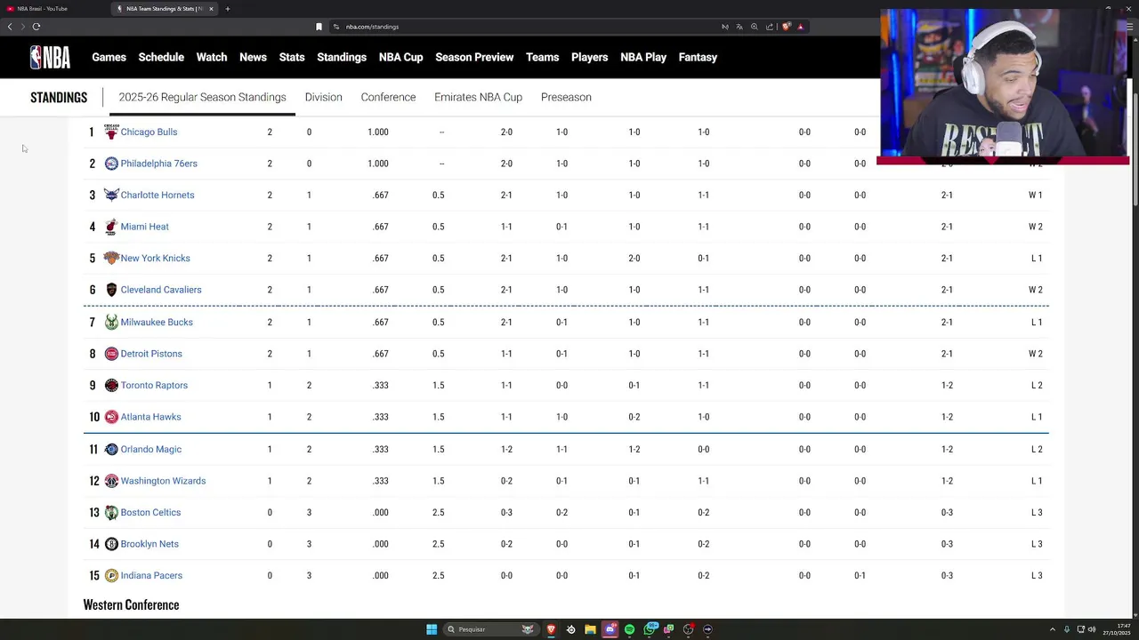Screen dimensions: 1139x640
Task: Open a new browser tab
Action: click(228, 9)
